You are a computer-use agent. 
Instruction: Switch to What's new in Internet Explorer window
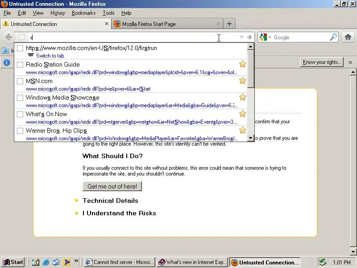192,262
